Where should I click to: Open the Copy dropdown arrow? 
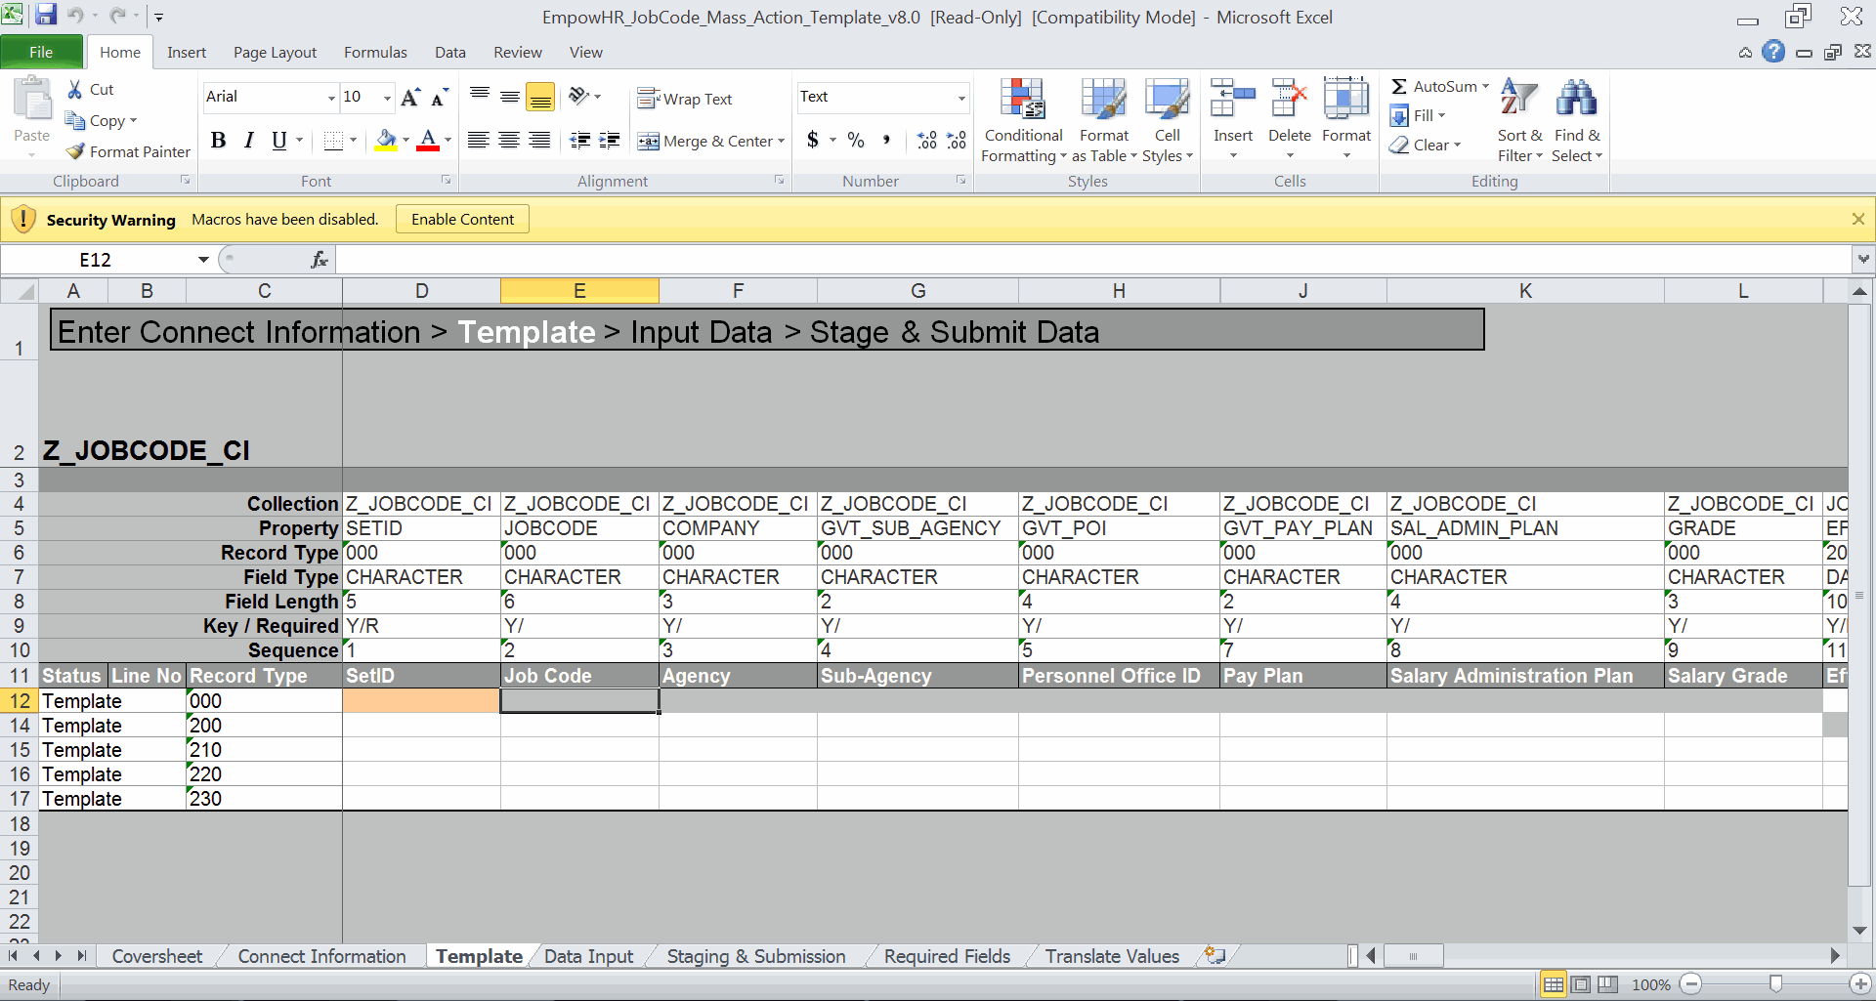click(133, 120)
